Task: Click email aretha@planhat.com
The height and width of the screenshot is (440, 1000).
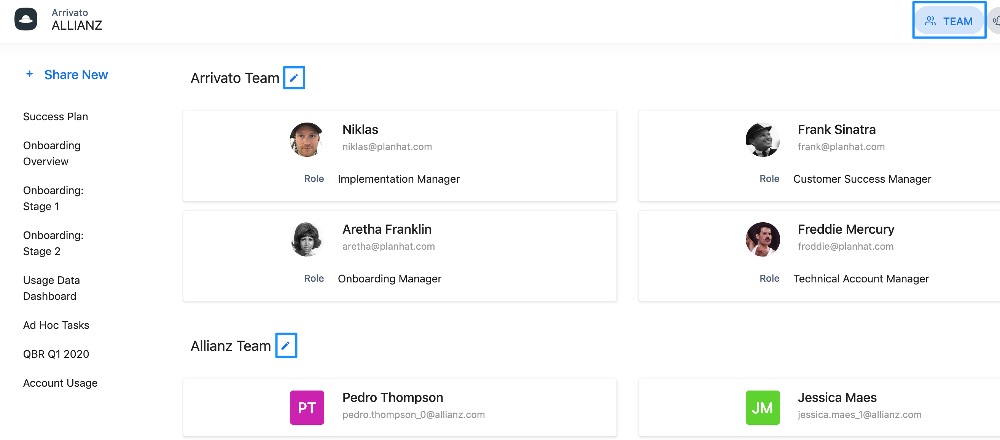Action: click(389, 247)
